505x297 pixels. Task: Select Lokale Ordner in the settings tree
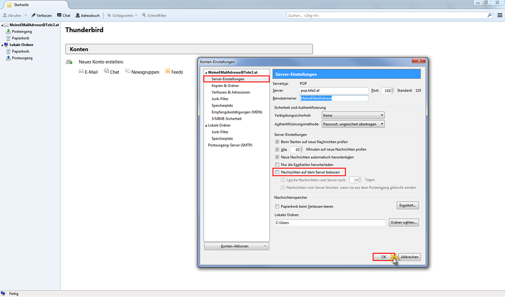pos(219,125)
